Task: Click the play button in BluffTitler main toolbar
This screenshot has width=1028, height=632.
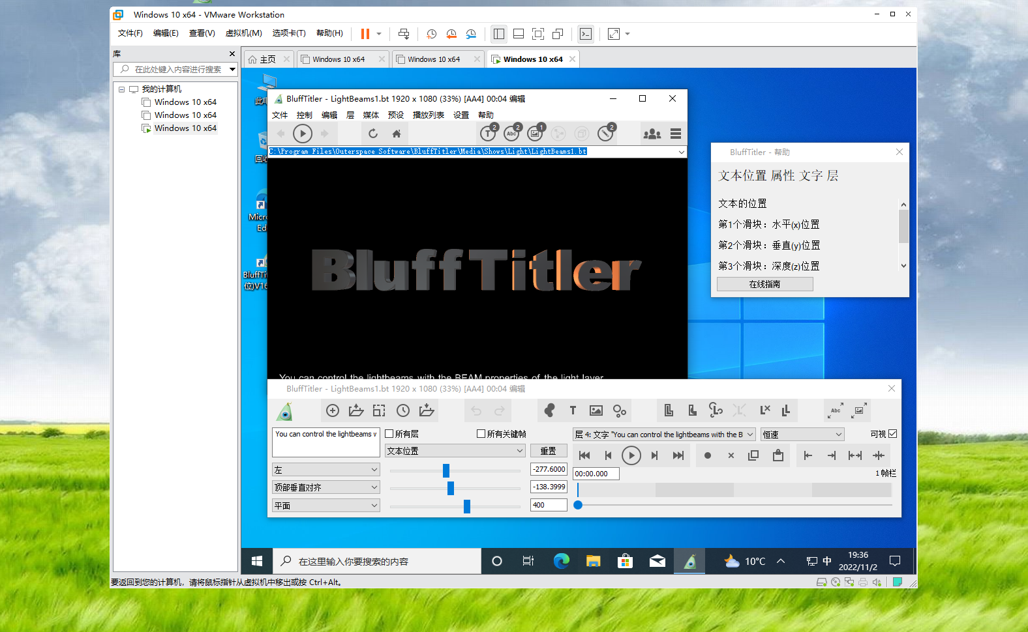Action: (x=302, y=134)
